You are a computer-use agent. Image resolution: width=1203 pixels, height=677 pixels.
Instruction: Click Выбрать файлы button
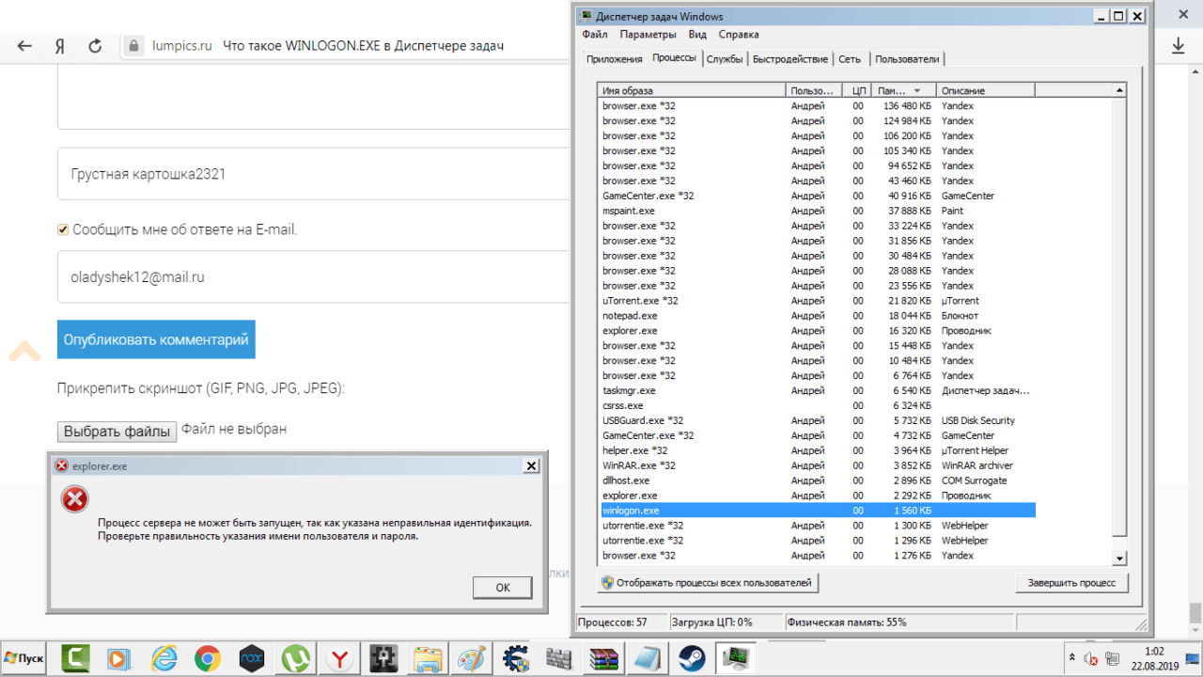pos(117,432)
